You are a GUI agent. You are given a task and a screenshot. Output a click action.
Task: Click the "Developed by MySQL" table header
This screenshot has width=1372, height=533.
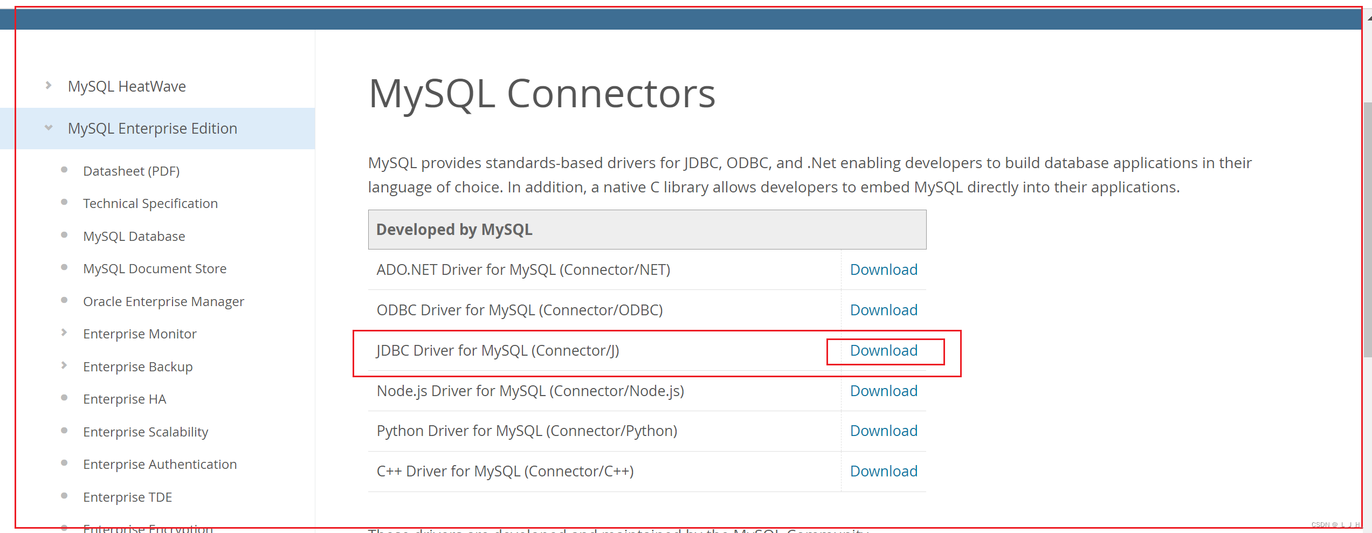pyautogui.click(x=647, y=230)
